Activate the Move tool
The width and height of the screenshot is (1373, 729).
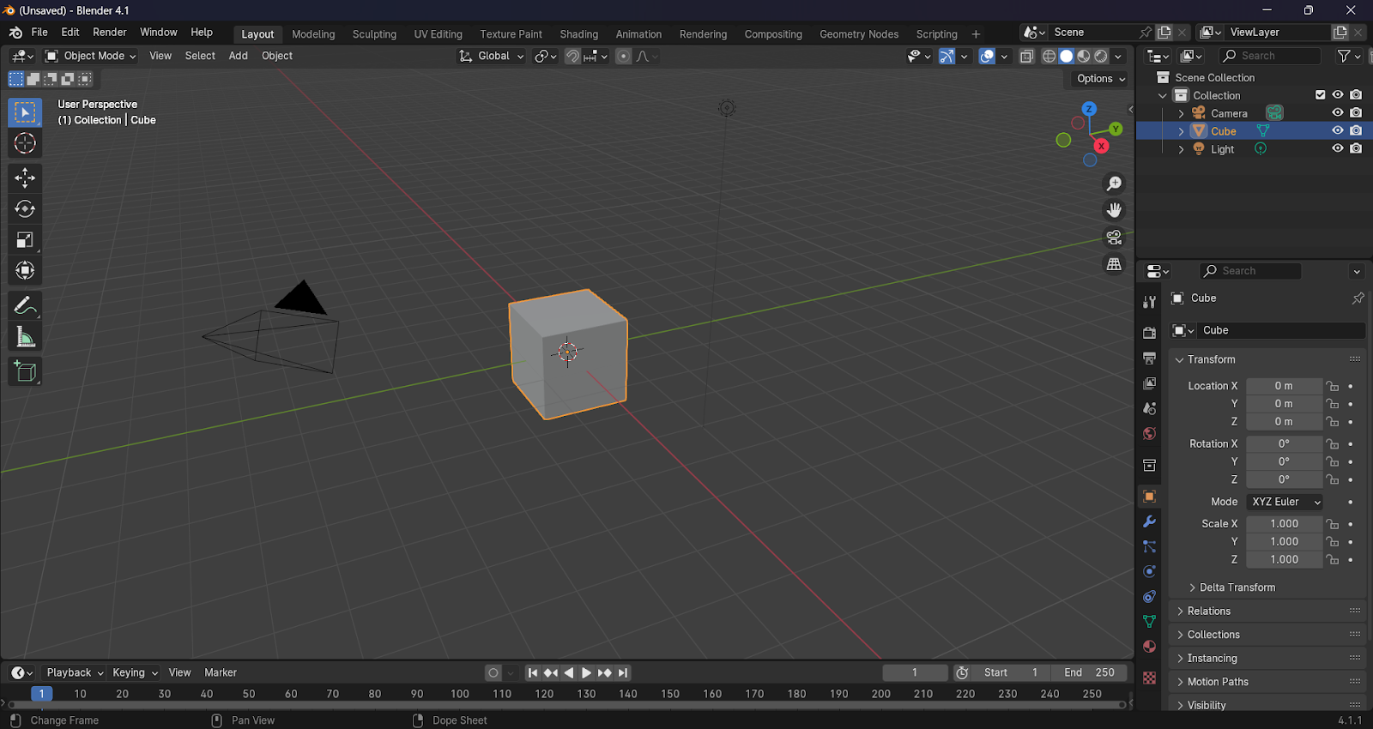pyautogui.click(x=25, y=178)
